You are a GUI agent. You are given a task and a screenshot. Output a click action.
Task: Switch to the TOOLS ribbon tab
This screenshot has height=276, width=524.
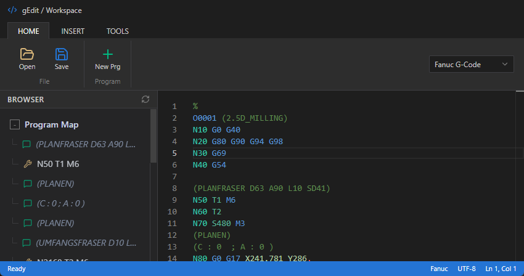point(118,31)
